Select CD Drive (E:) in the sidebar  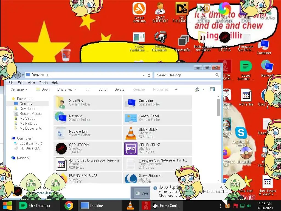[x=30, y=148]
